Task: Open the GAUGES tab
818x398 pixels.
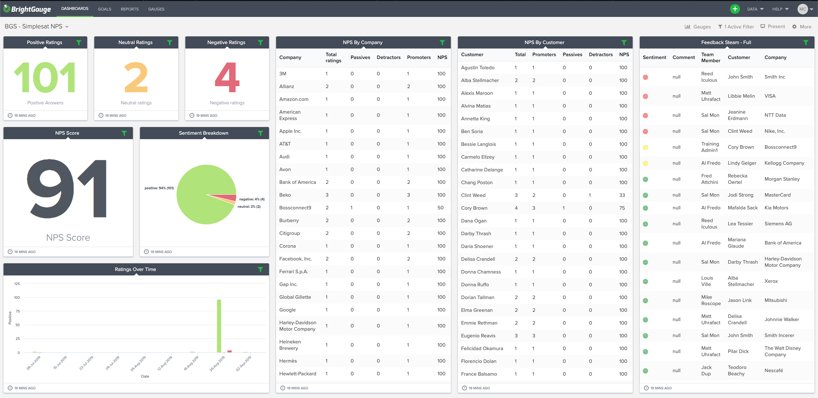Action: 156,9
